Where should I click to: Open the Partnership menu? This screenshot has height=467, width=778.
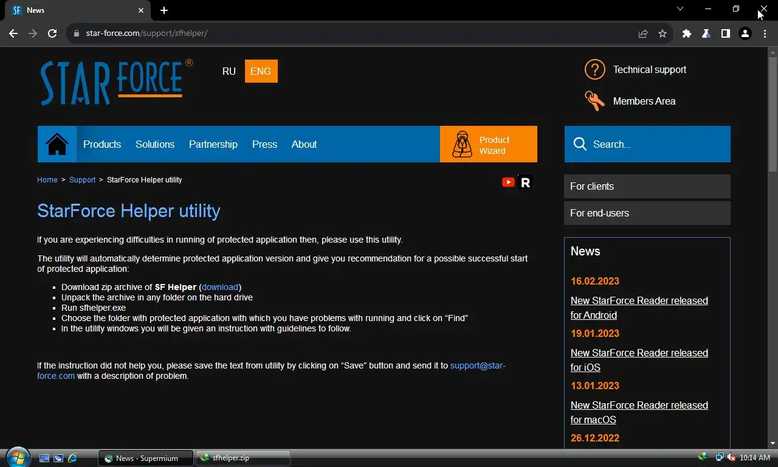(213, 144)
